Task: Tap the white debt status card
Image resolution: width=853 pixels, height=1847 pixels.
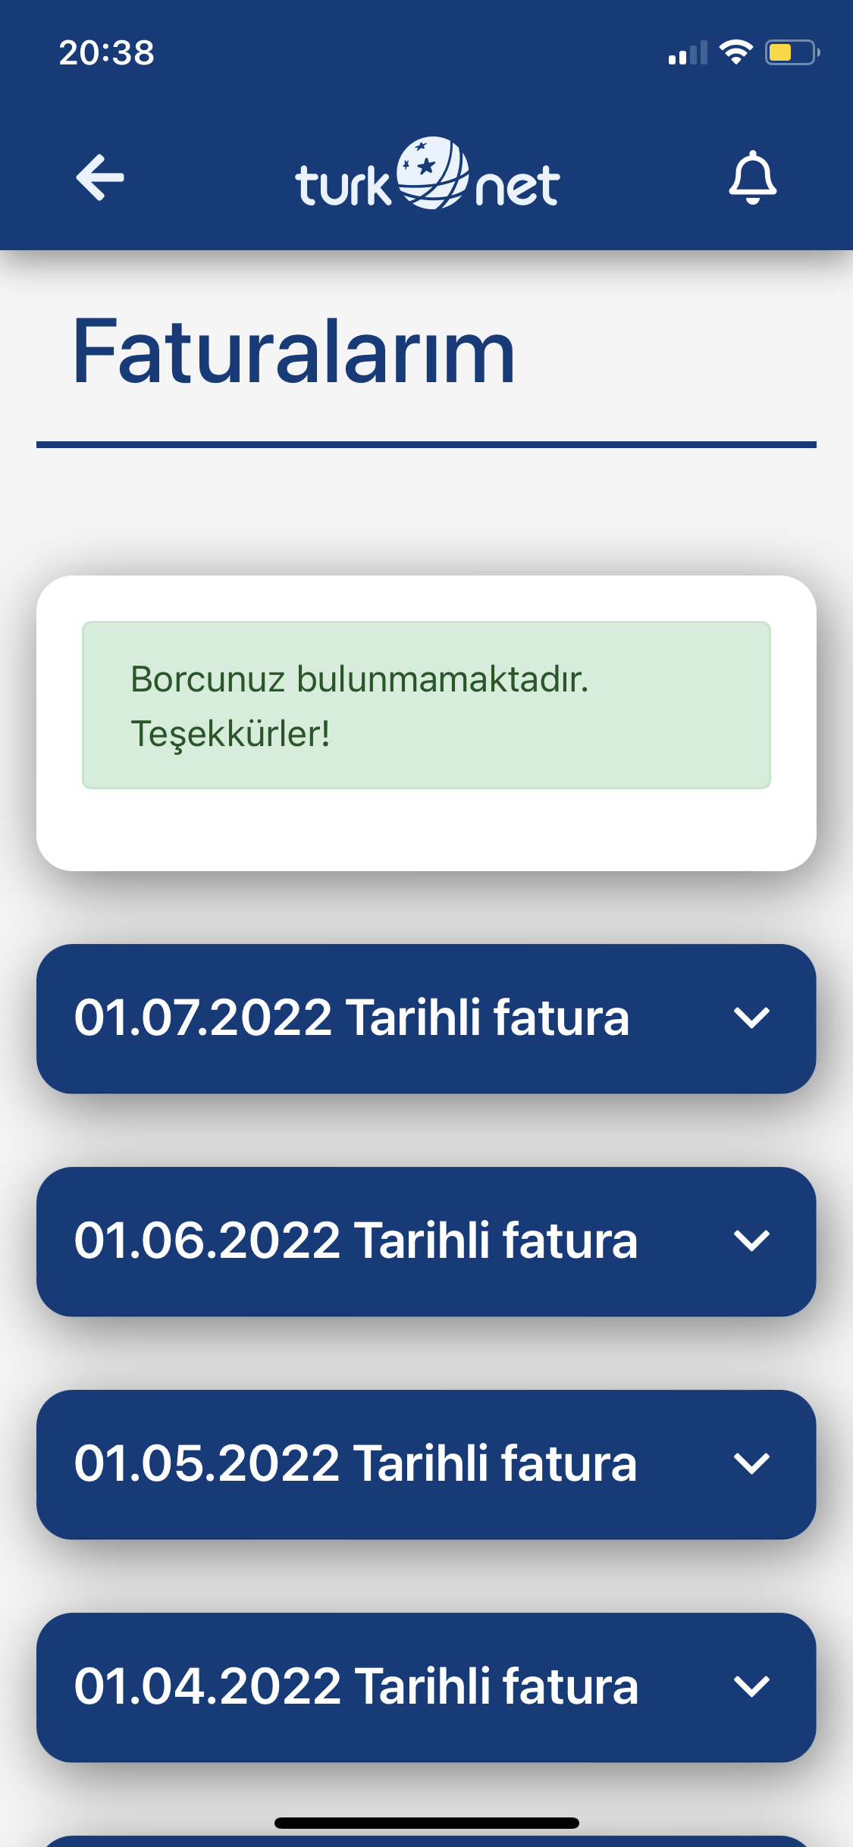Action: pos(426,723)
